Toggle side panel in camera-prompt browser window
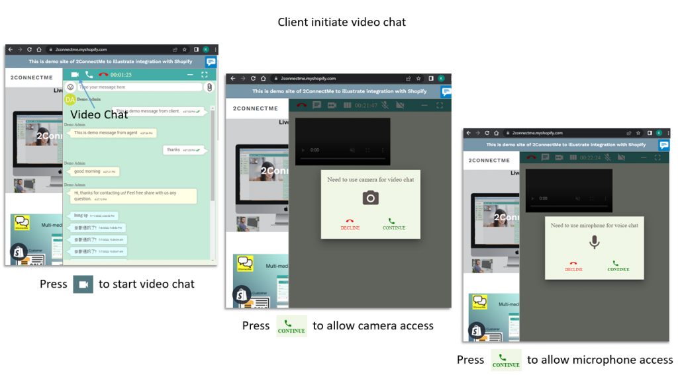 [x=430, y=78]
